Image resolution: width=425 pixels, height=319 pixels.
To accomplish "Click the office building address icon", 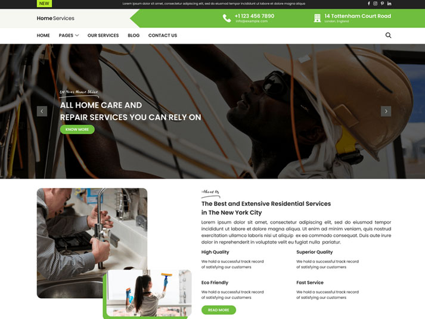I will (x=317, y=18).
